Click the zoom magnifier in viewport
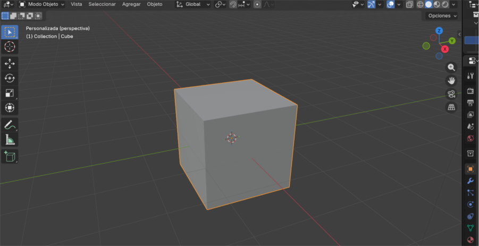Screen dimensions: 479x246 point(451,67)
